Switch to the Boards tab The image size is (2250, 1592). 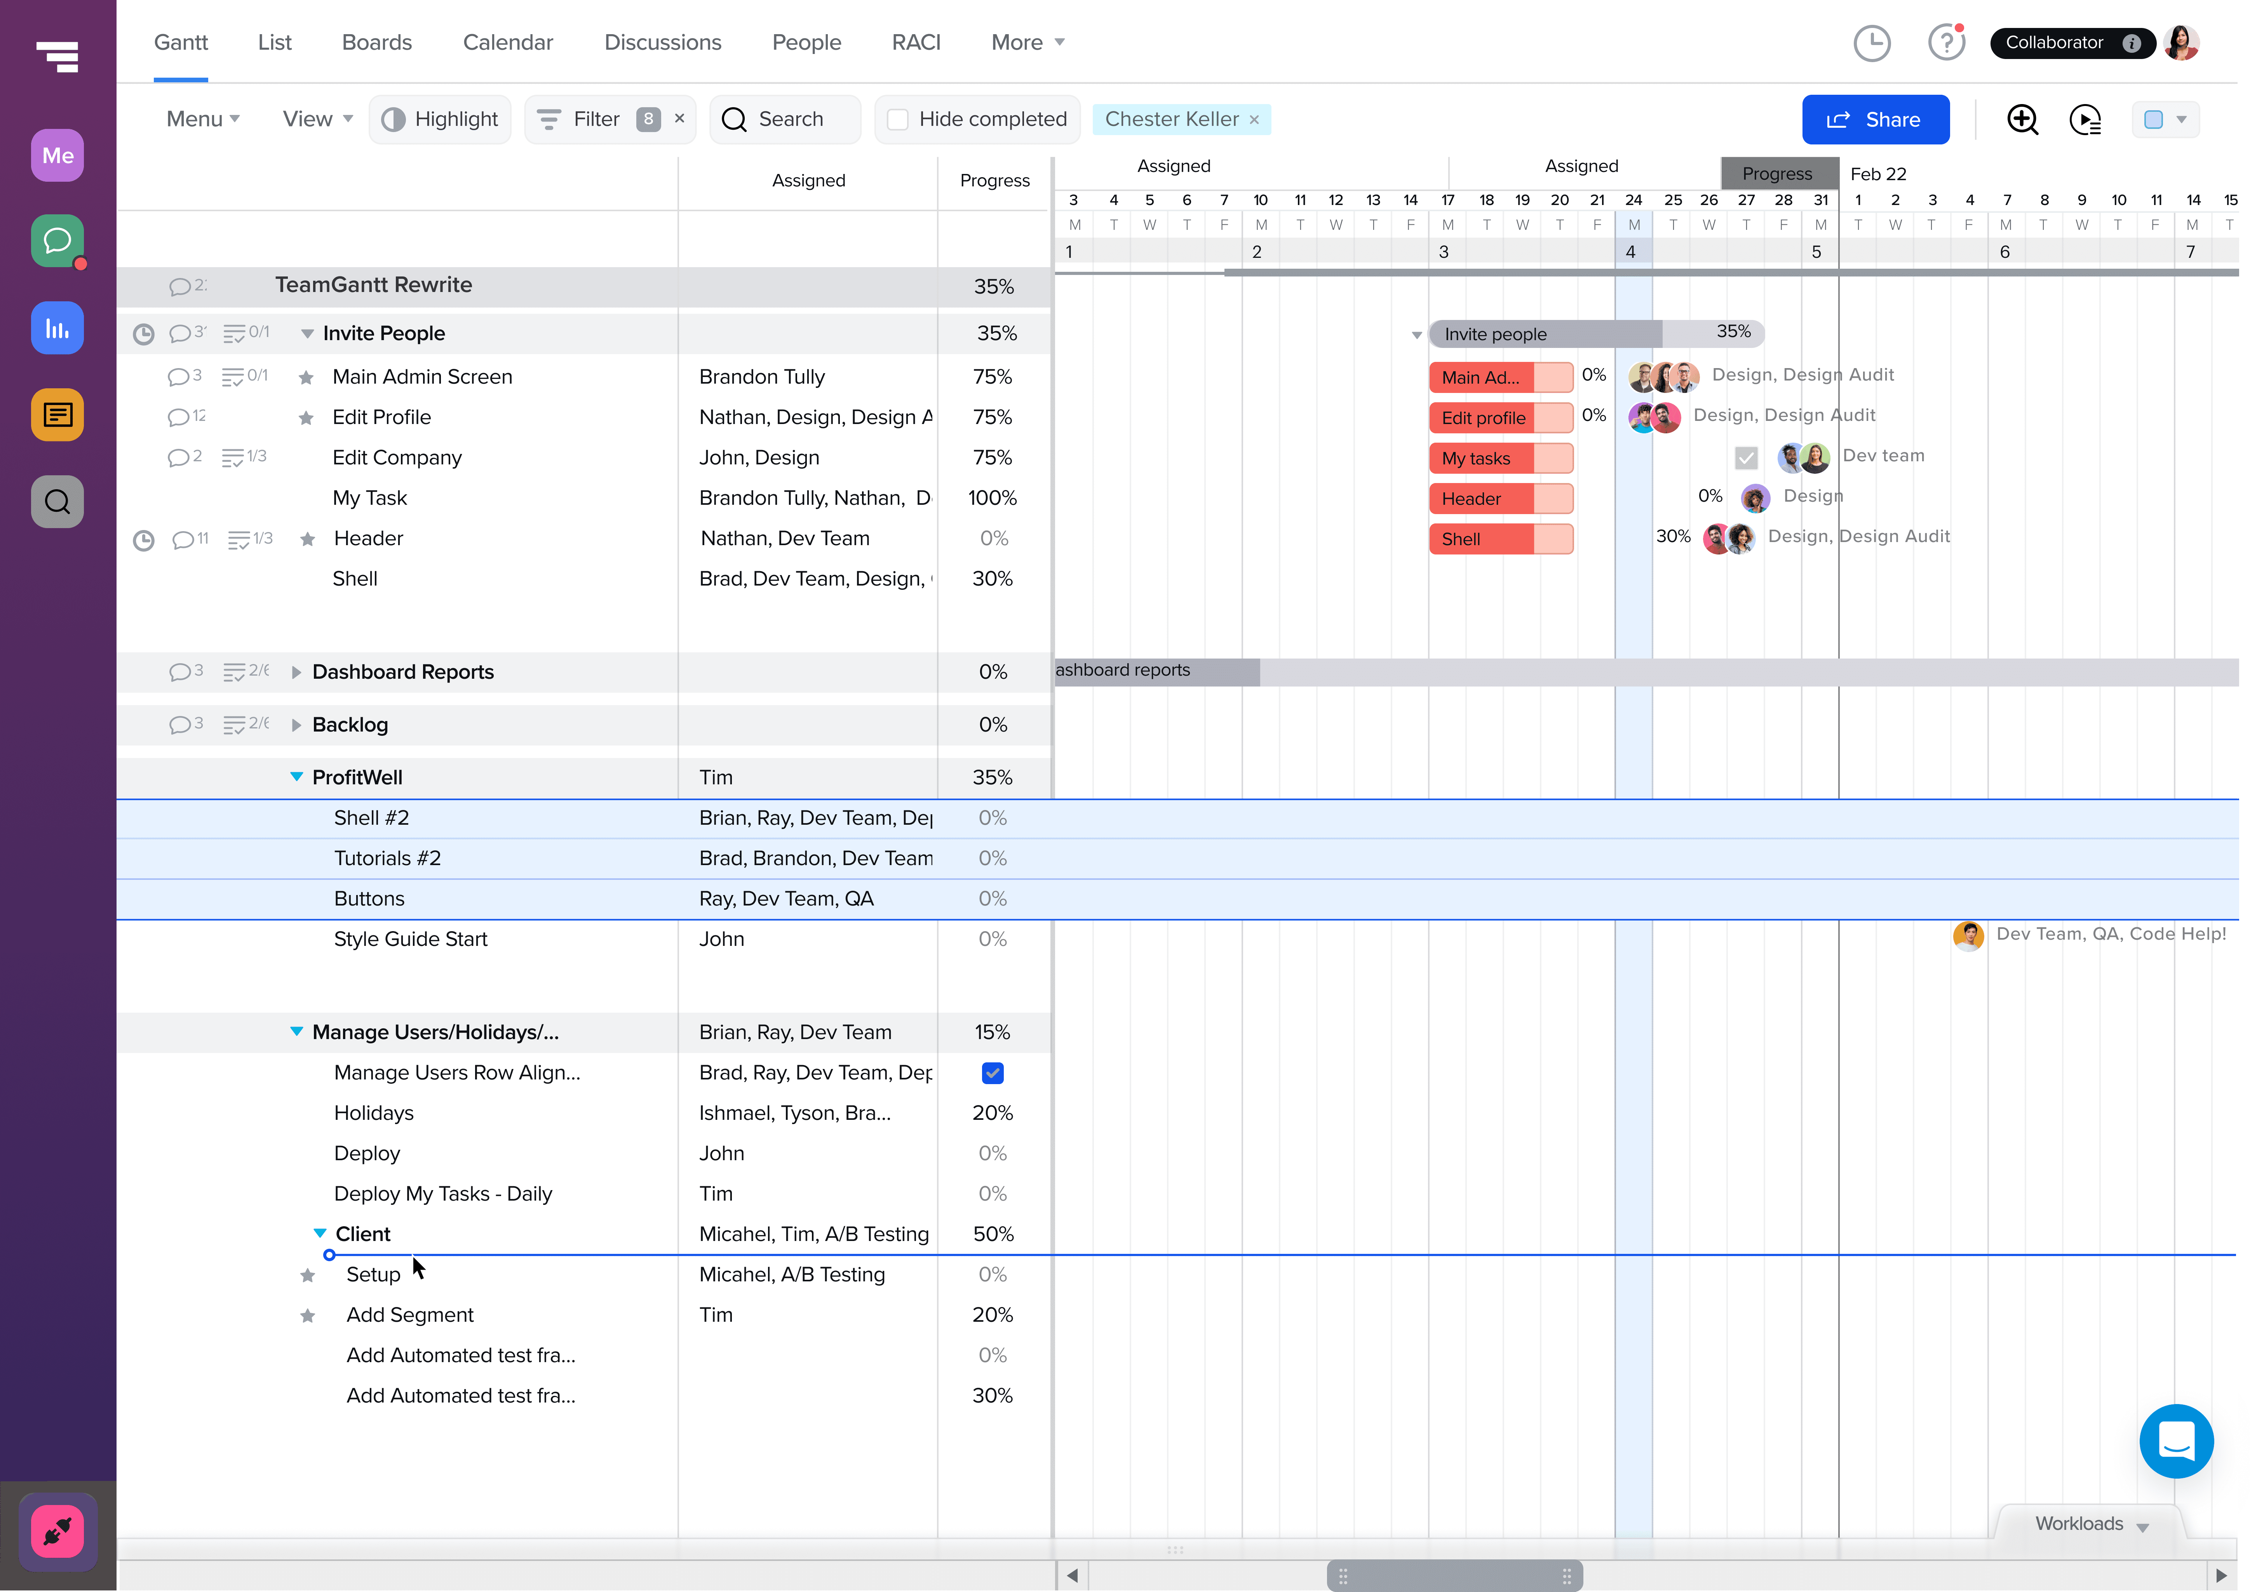pos(377,42)
